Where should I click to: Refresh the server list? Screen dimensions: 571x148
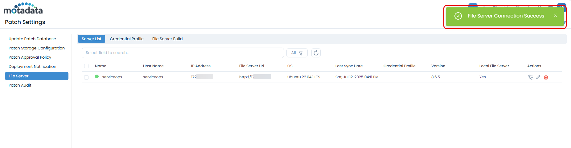316,53
